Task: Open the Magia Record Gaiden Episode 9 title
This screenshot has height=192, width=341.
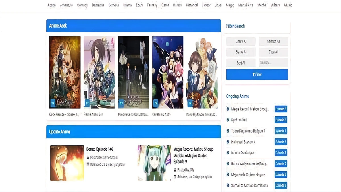Action: pos(194,156)
